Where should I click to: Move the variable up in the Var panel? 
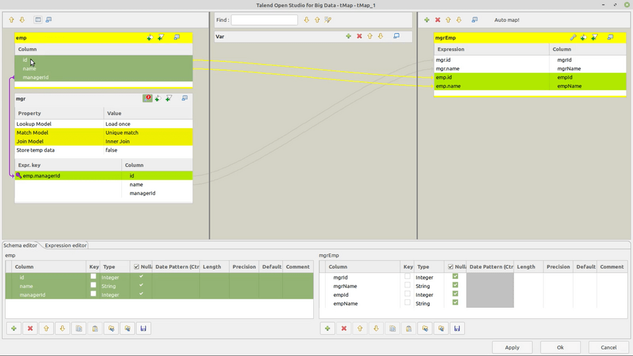(370, 36)
